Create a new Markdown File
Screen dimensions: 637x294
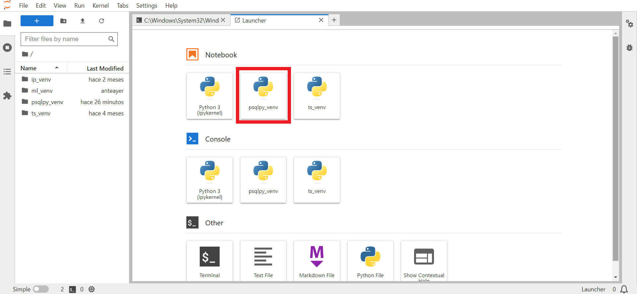(317, 261)
